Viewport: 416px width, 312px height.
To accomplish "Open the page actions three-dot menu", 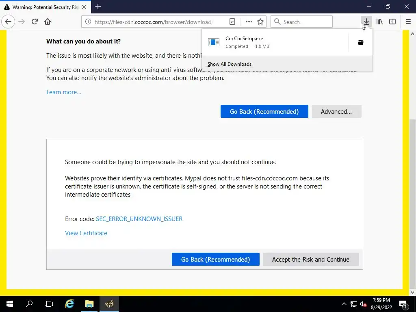I will pyautogui.click(x=249, y=22).
